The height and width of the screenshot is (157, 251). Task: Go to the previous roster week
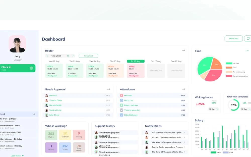(x=47, y=56)
